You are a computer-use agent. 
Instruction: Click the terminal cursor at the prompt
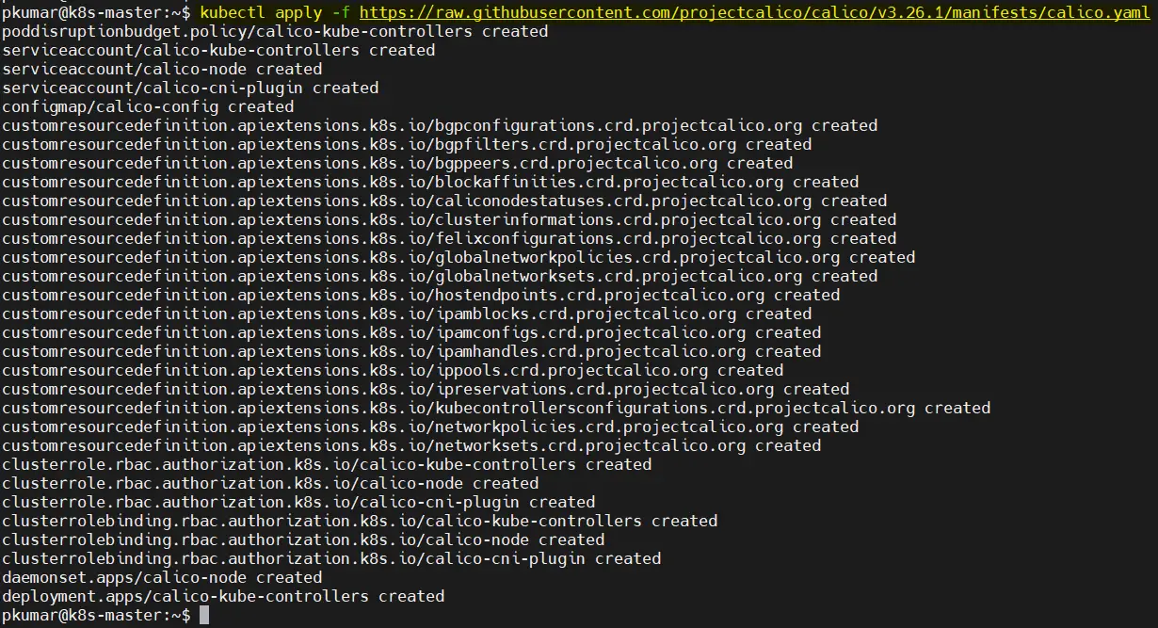pos(204,615)
